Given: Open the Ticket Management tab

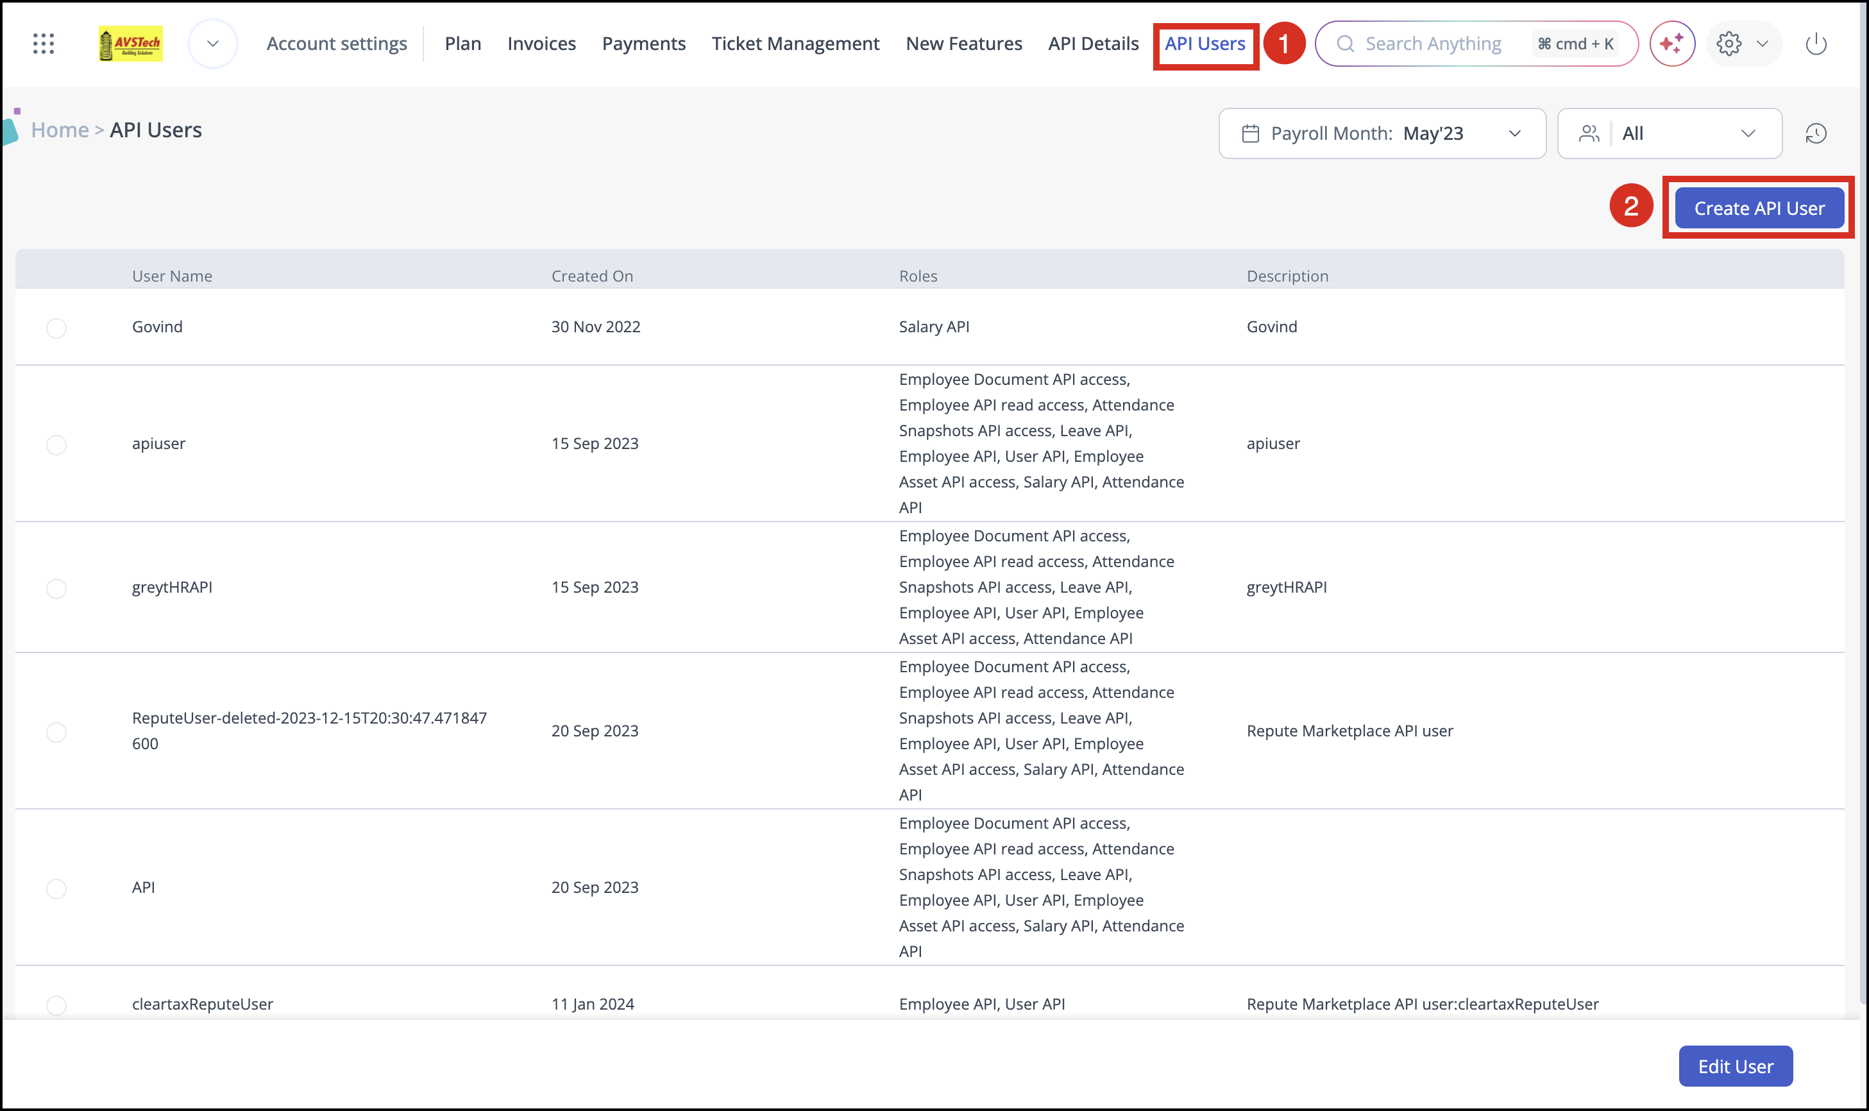Looking at the screenshot, I should (x=795, y=44).
